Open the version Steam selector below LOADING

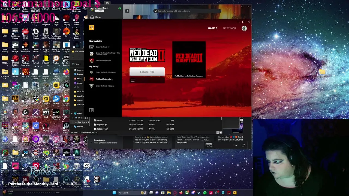point(147,80)
